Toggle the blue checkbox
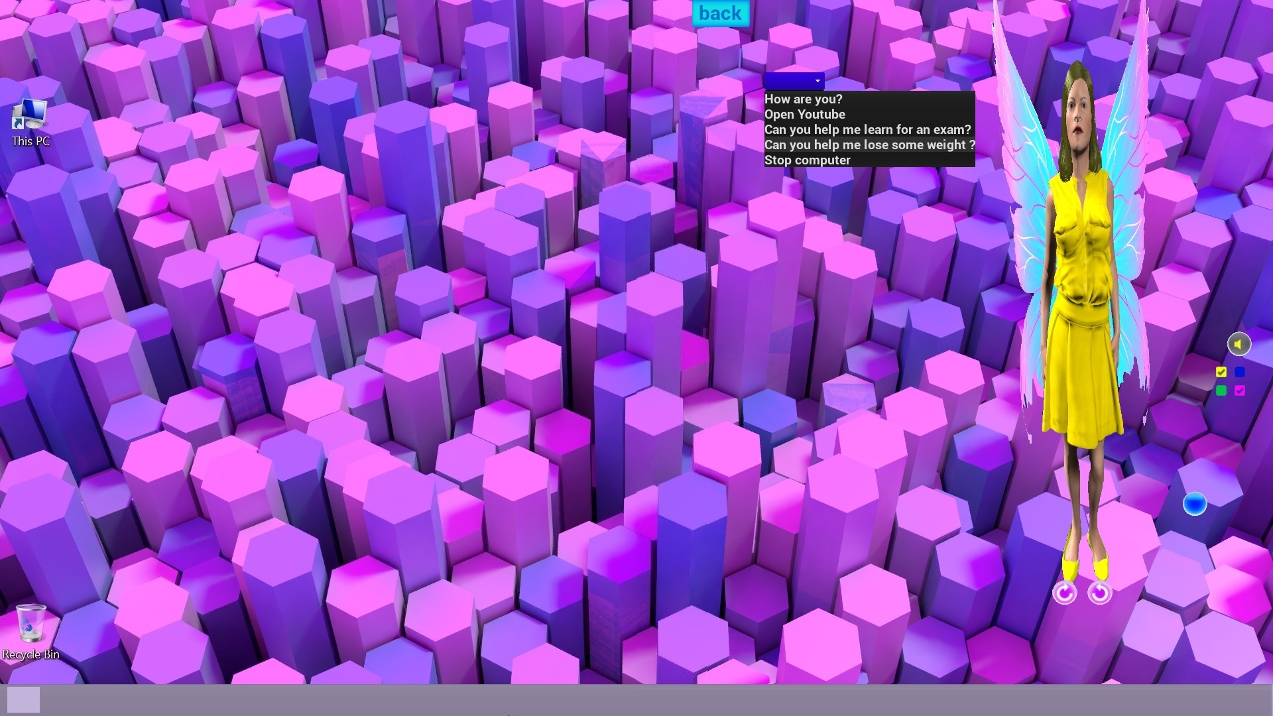The width and height of the screenshot is (1273, 716). [1240, 372]
